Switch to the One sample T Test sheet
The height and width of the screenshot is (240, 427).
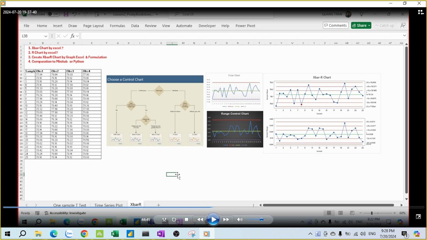tap(70, 205)
